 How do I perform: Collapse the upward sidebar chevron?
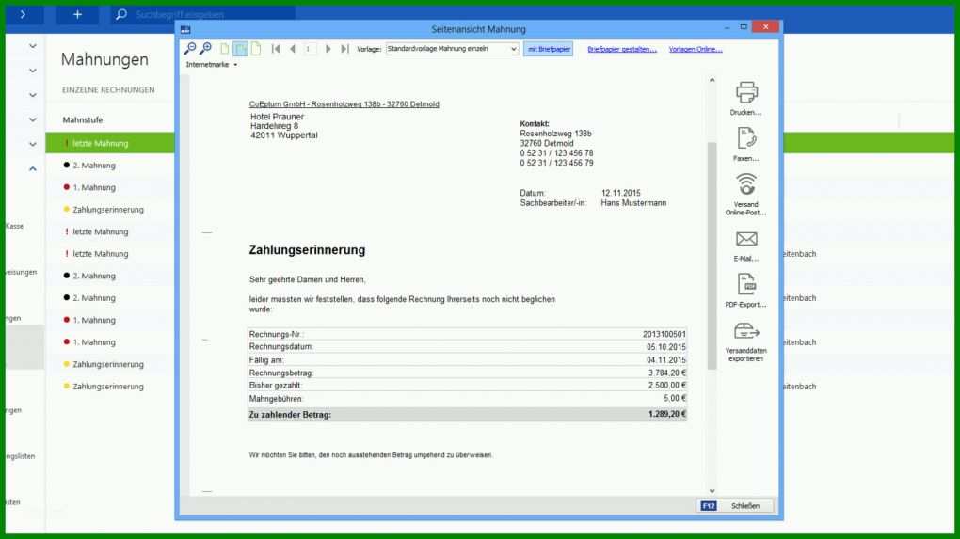click(32, 169)
